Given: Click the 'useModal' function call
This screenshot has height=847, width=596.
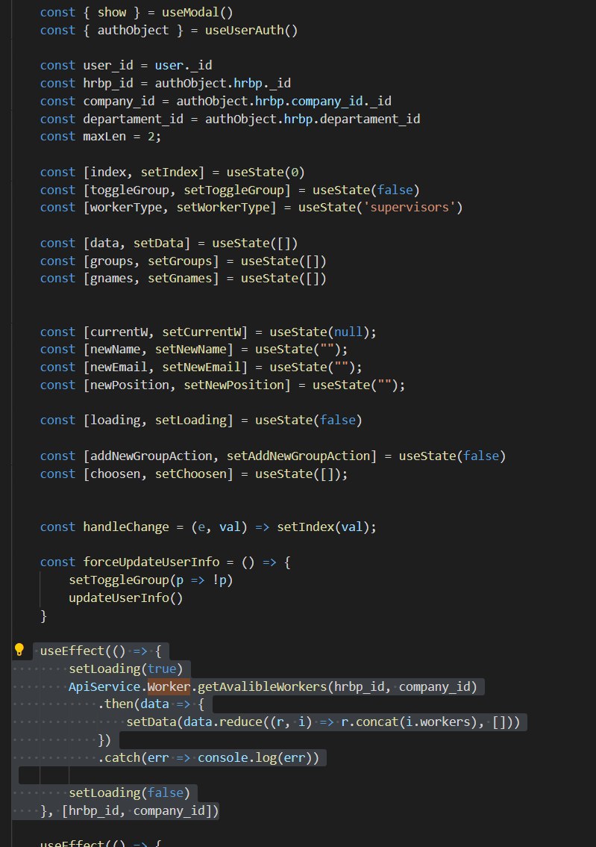Looking at the screenshot, I should coord(190,12).
